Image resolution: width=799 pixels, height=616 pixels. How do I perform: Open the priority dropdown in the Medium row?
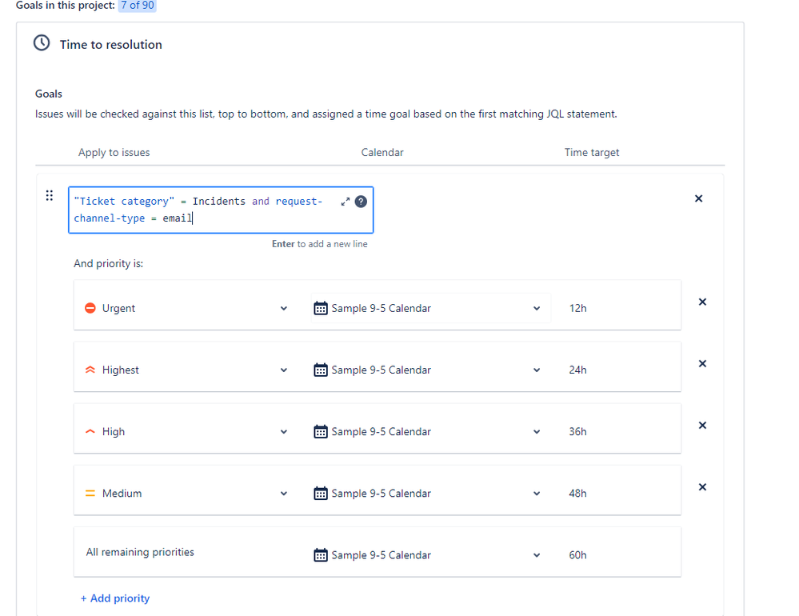[x=283, y=493]
